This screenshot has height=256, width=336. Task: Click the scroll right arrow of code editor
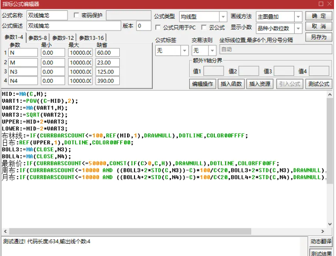click(323, 231)
